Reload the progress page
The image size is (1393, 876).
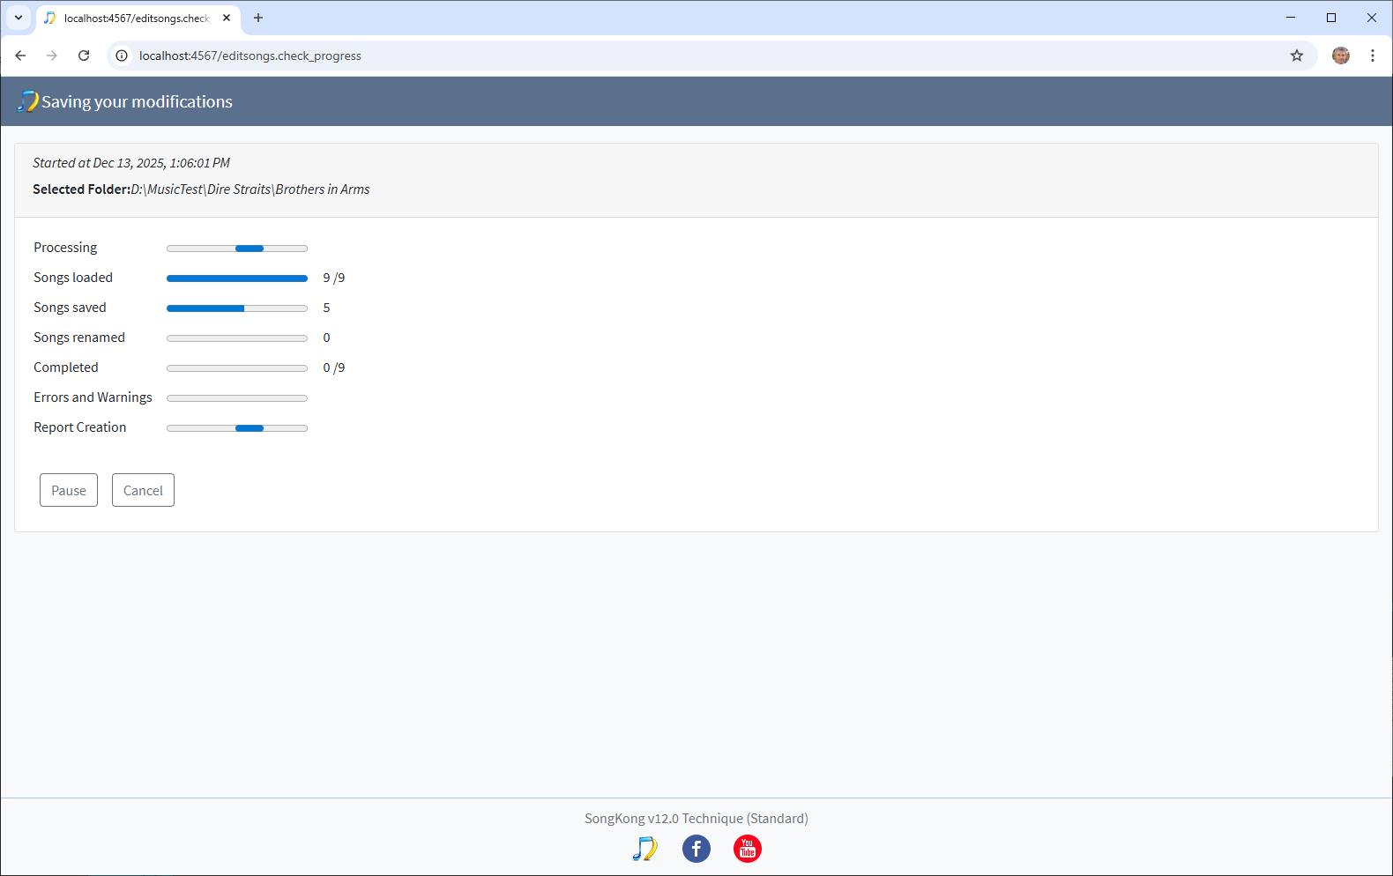(84, 56)
